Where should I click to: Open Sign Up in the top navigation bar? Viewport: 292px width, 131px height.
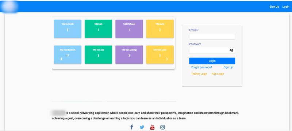click(274, 7)
